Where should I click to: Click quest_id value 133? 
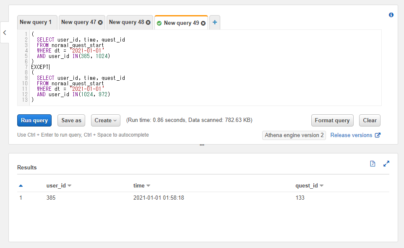pos(300,198)
